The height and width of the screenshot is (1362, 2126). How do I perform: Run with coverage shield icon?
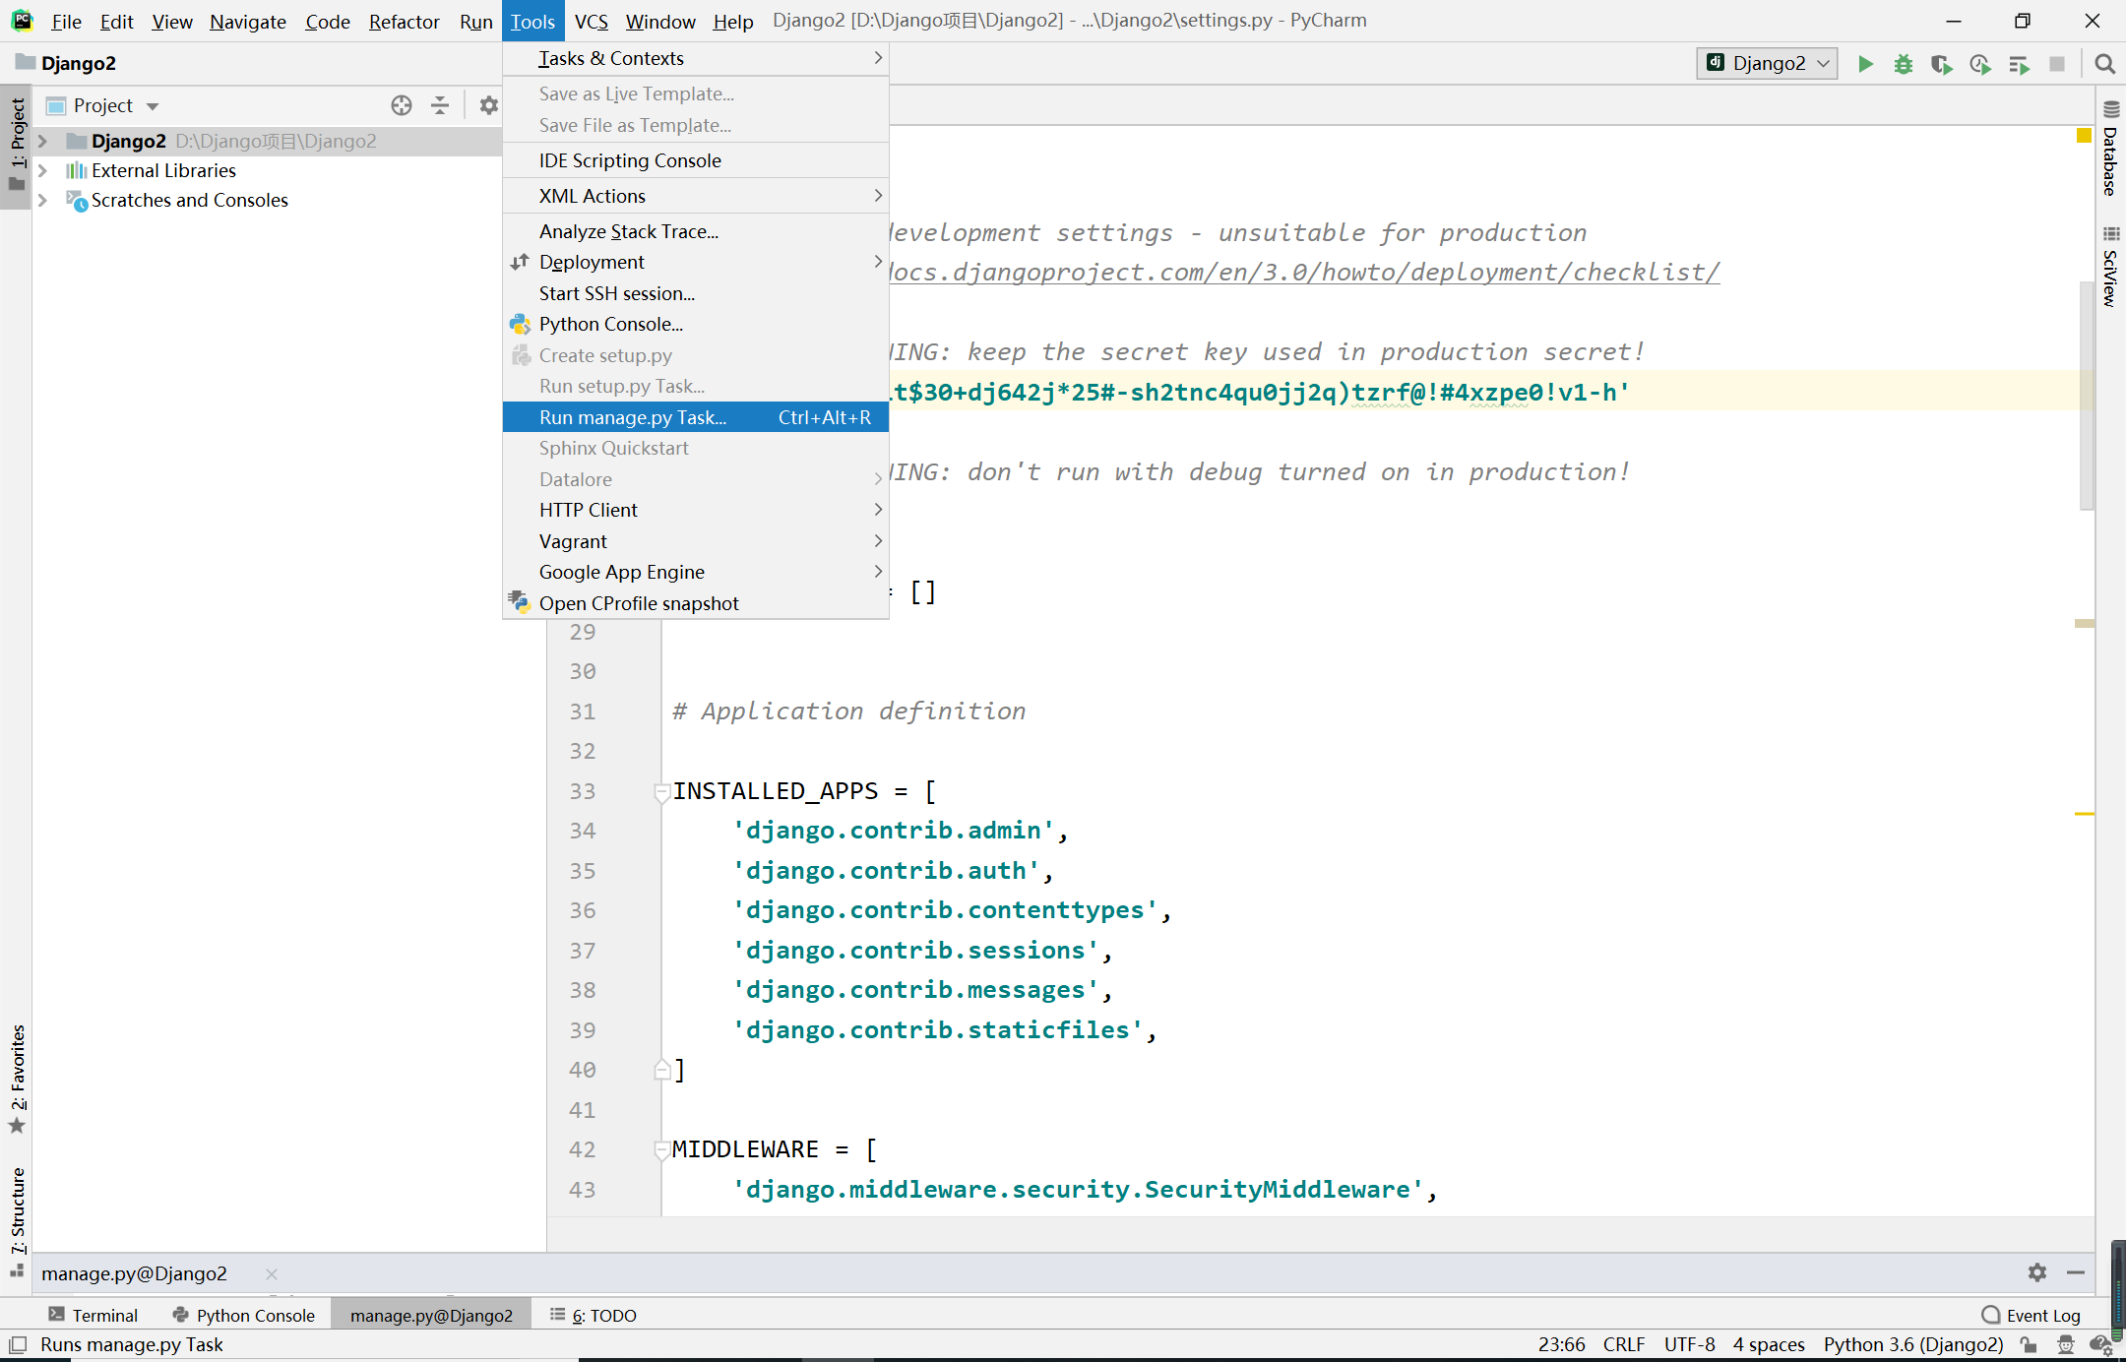pos(1941,64)
